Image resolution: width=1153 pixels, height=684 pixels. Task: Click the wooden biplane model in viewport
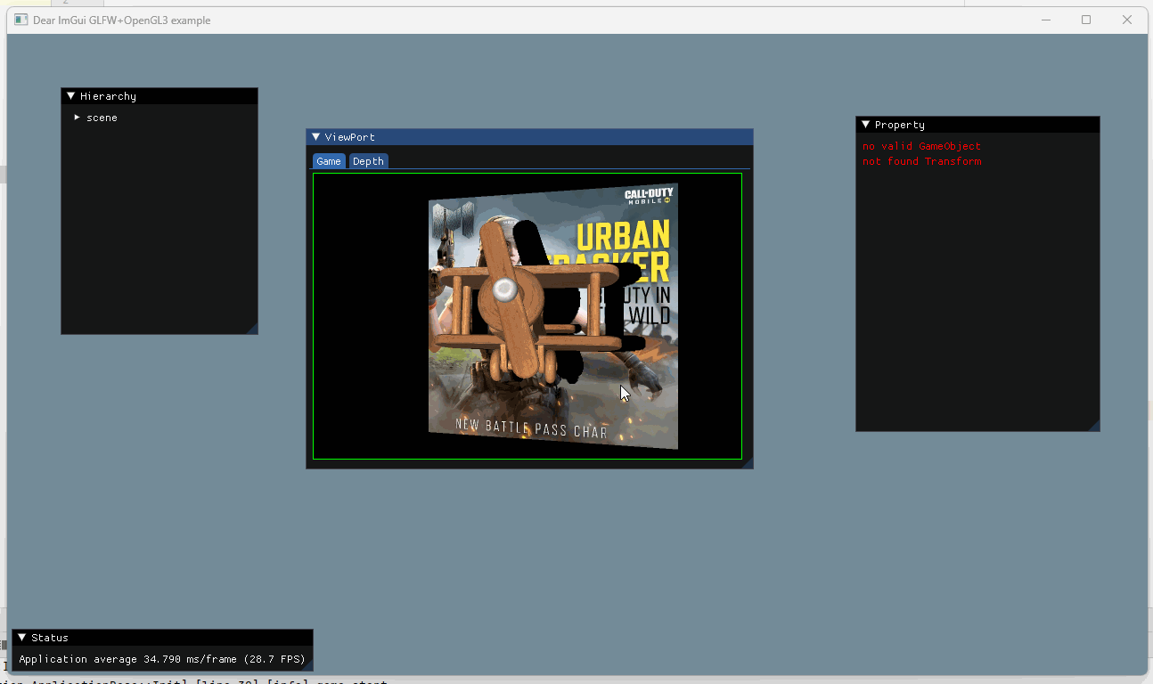click(526, 303)
